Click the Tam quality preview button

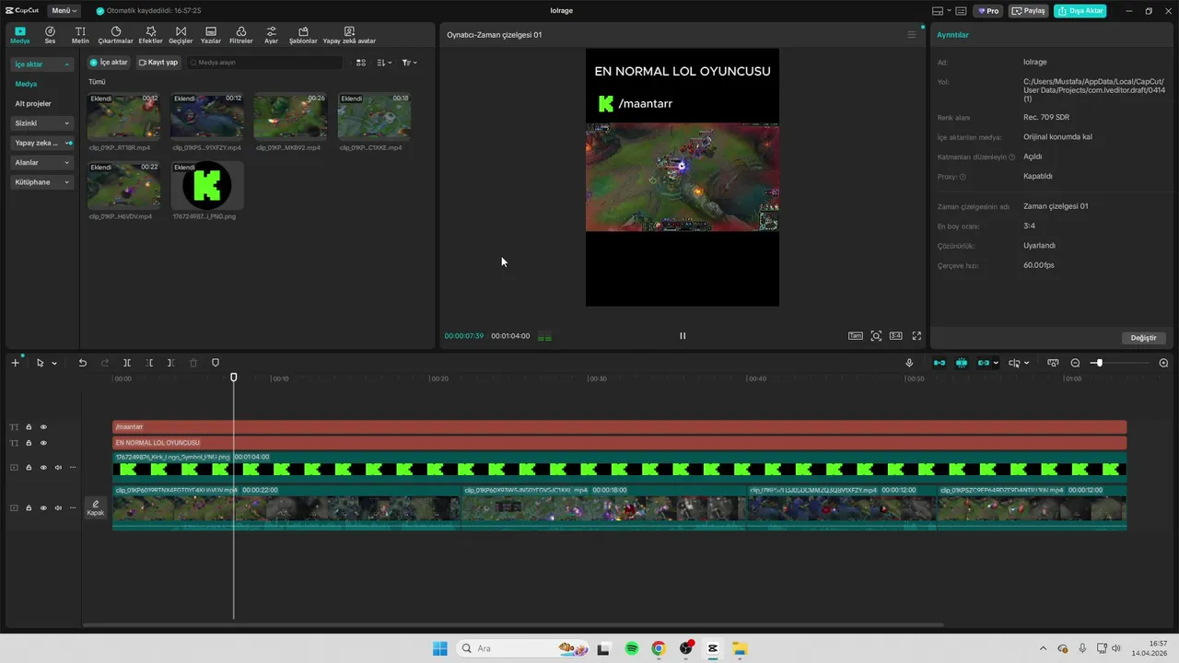coord(856,336)
